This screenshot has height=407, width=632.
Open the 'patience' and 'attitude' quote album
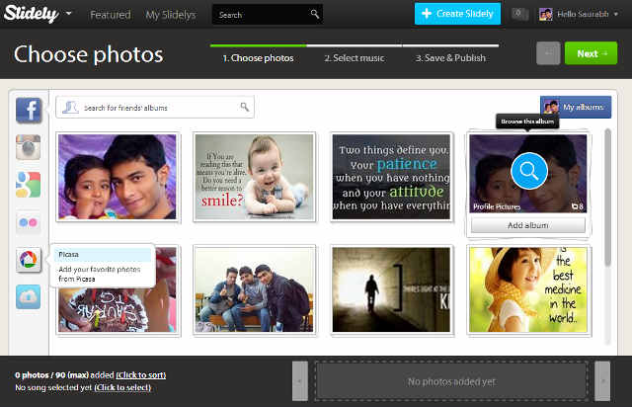tap(391, 177)
